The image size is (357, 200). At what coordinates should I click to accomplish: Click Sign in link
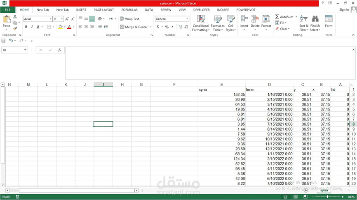pos(344,9)
